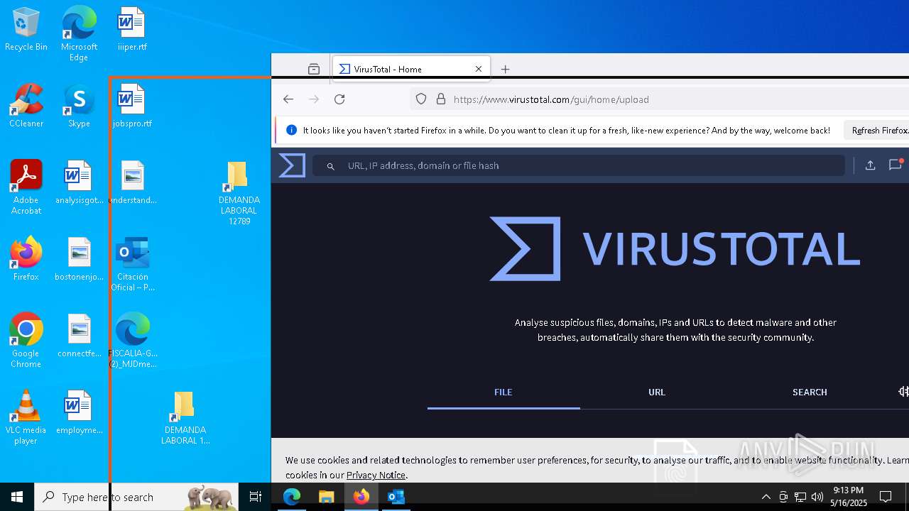Click the tracking protection shield icon
The image size is (909, 511).
click(x=421, y=99)
